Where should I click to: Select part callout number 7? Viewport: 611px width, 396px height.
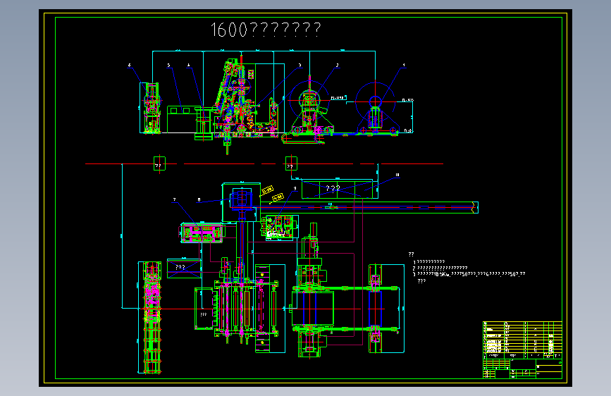[x=174, y=199]
